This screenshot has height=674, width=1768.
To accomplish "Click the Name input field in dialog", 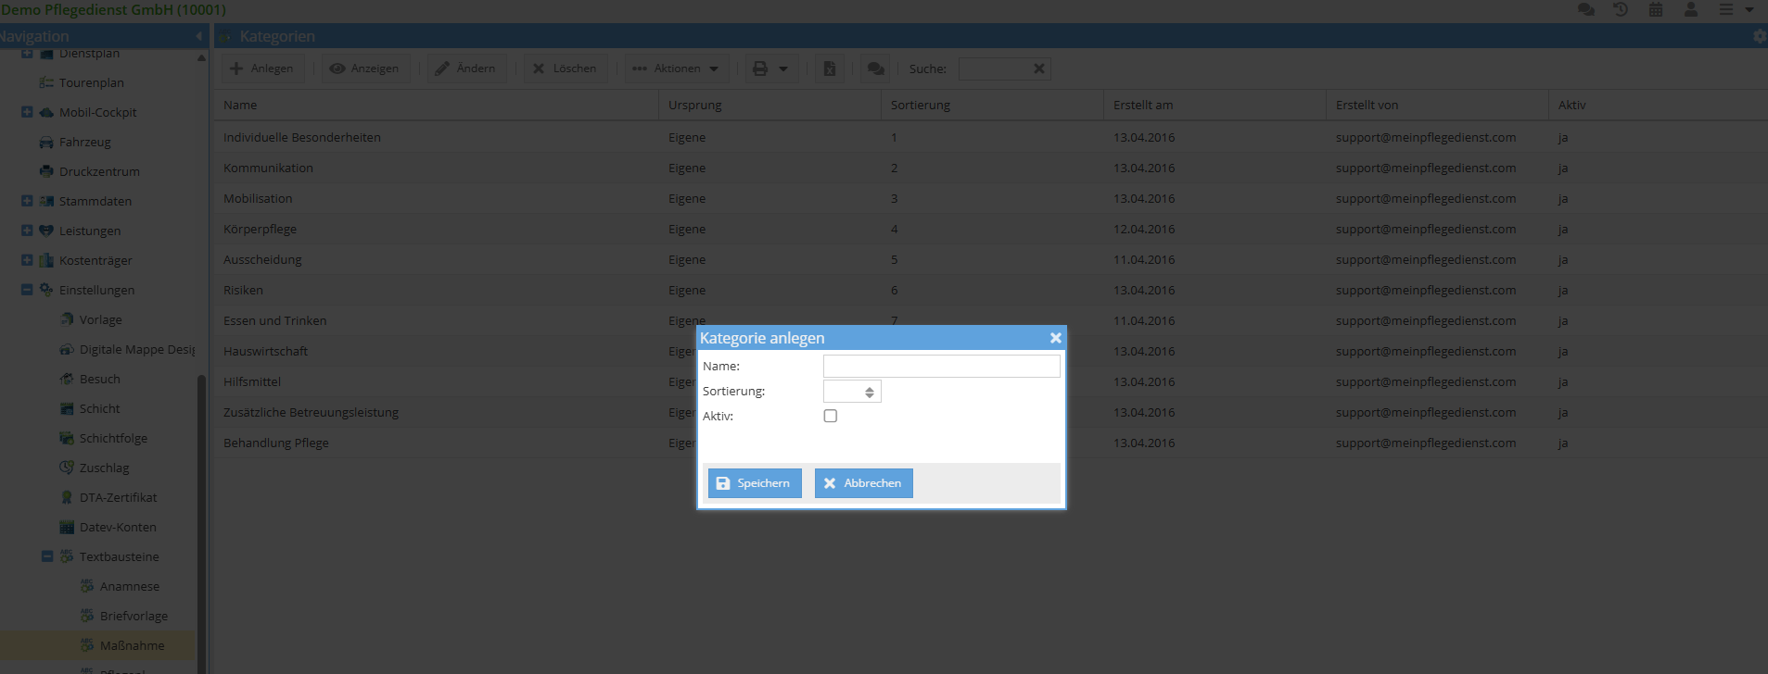I will pos(941,367).
